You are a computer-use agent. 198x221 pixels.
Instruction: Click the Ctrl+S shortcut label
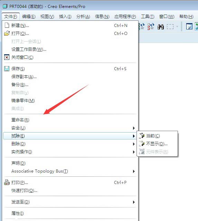point(120,69)
